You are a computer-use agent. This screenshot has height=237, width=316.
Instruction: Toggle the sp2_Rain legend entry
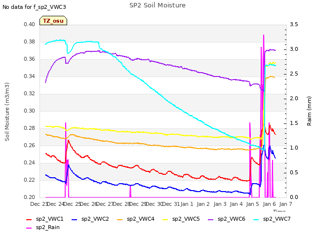point(43,227)
